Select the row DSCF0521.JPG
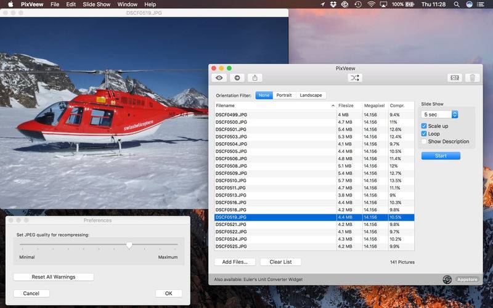493x308 pixels. pyautogui.click(x=314, y=224)
